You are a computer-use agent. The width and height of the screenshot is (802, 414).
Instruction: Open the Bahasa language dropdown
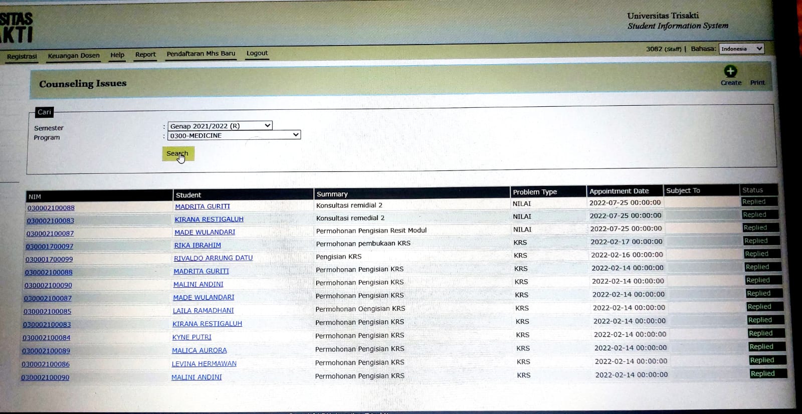point(741,49)
